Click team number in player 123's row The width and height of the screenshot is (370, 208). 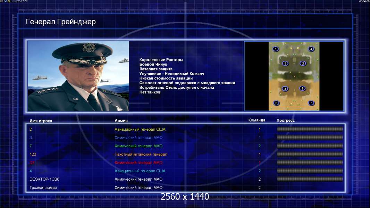(x=260, y=155)
